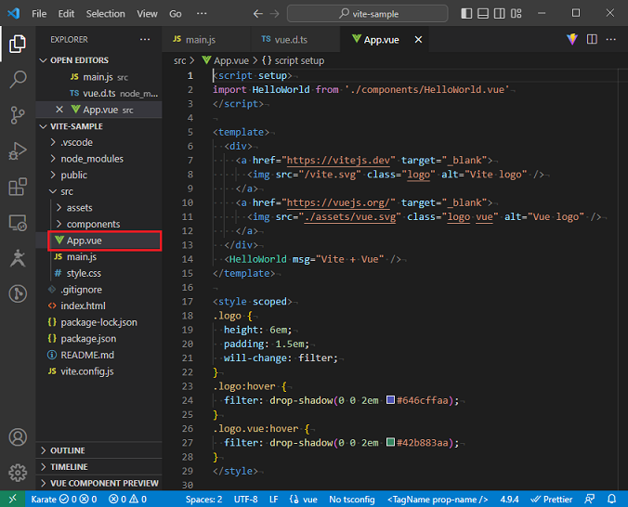
Task: Expand the assets folder
Action: [59, 207]
